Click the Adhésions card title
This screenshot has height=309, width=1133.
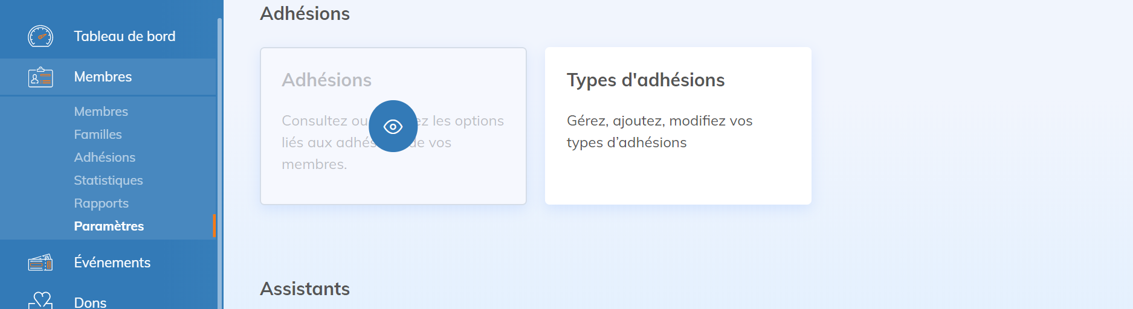(326, 80)
